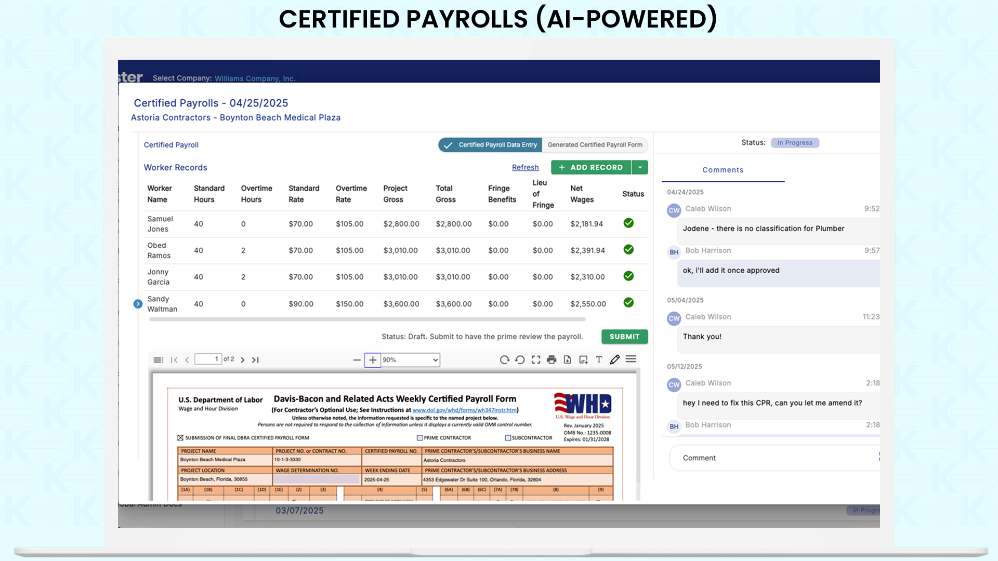Zoom in with the plus icon

[372, 360]
